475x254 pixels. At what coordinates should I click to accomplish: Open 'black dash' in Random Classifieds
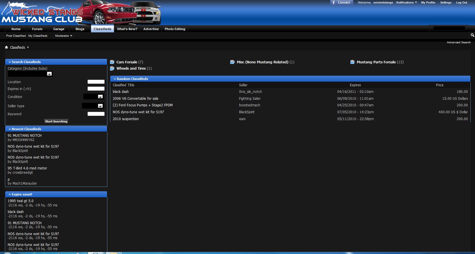tap(121, 92)
